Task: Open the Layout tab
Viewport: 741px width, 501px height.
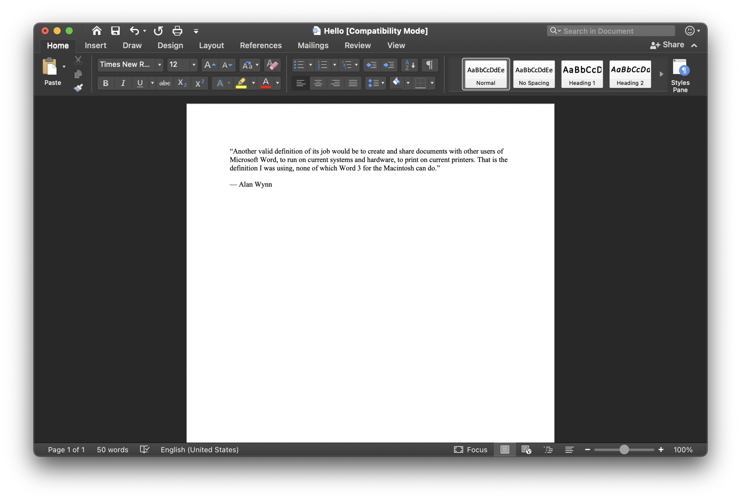Action: coord(211,45)
